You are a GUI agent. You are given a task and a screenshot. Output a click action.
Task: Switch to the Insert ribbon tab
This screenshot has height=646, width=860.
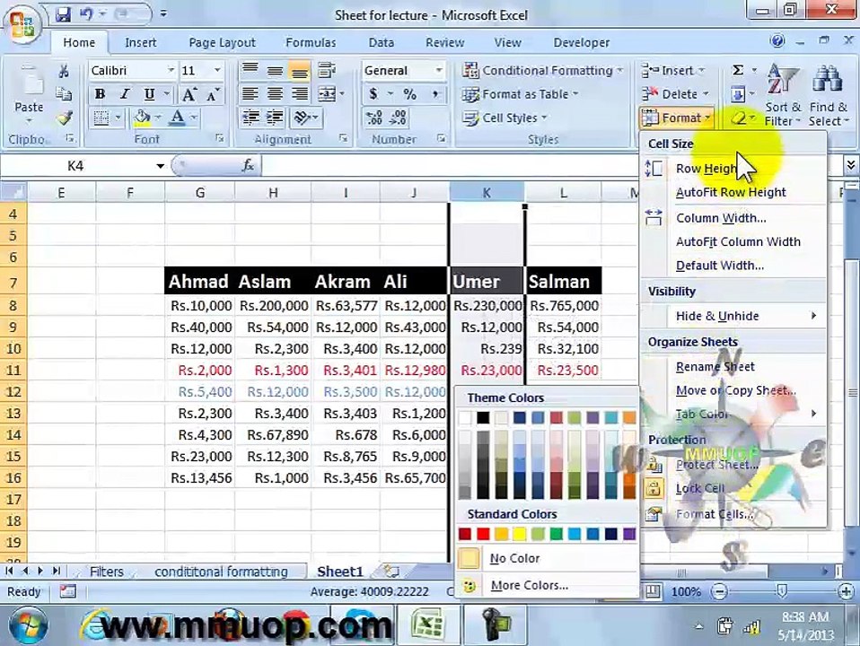coord(140,42)
